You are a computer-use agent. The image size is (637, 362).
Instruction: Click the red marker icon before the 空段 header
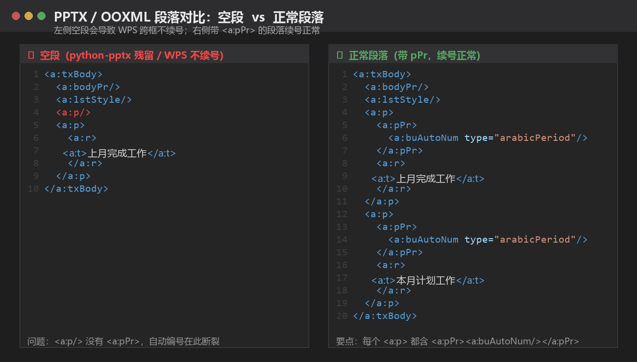tap(31, 55)
